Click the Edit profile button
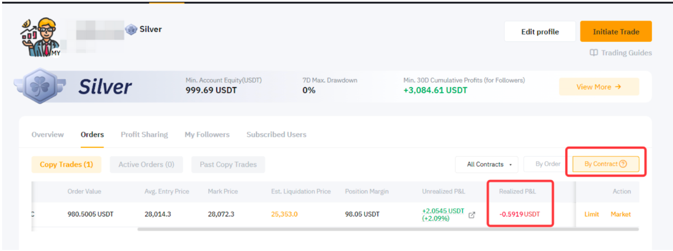This screenshot has width=673, height=251. pos(540,32)
